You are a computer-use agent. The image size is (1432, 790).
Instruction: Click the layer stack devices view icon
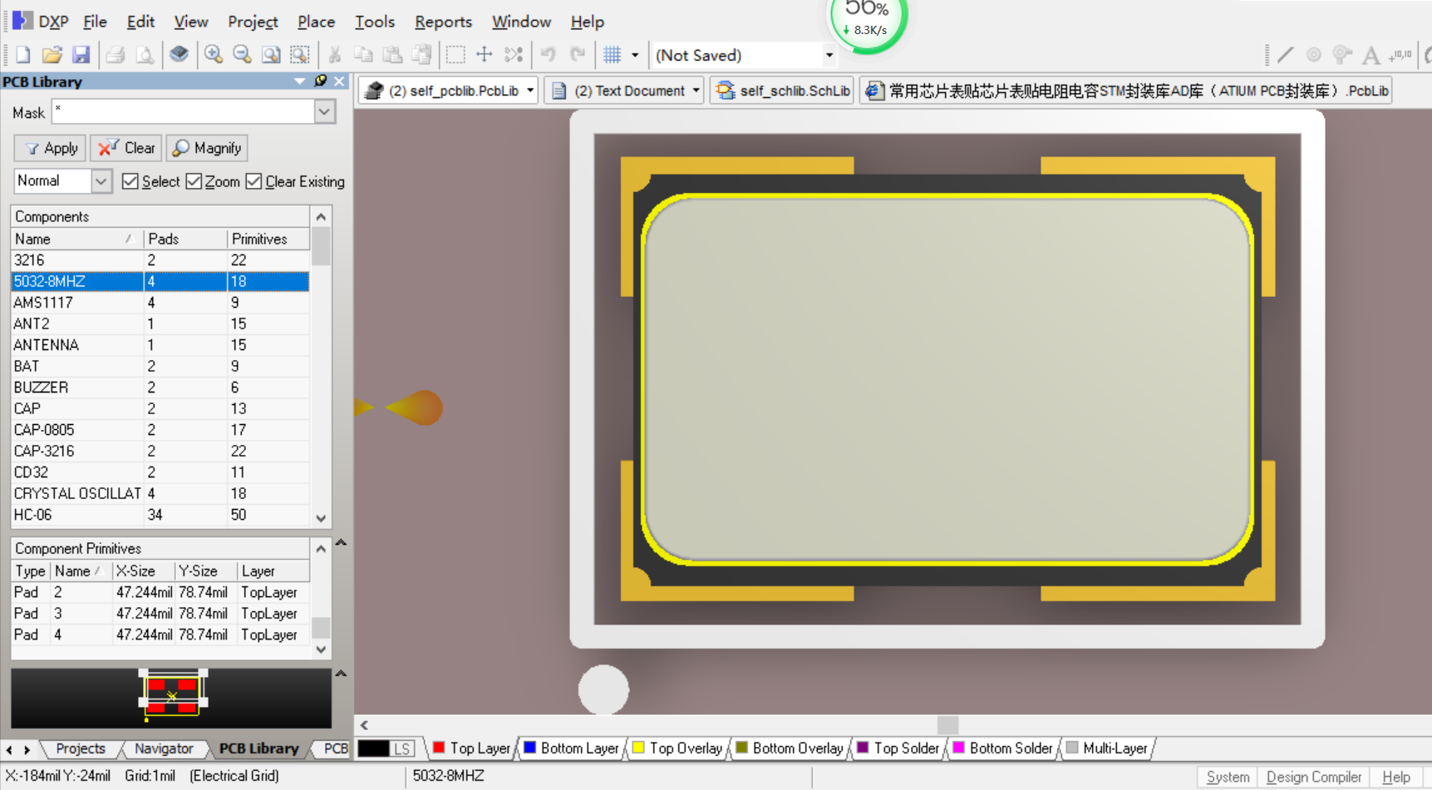click(x=179, y=55)
